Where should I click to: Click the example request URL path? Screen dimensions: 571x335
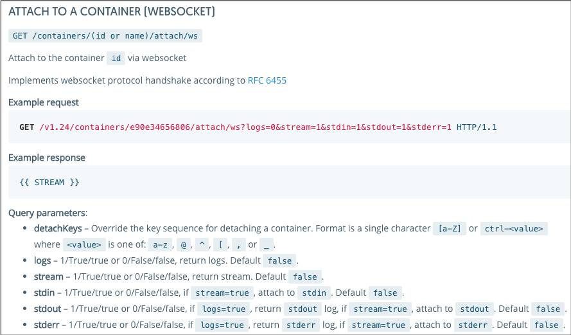(x=245, y=127)
